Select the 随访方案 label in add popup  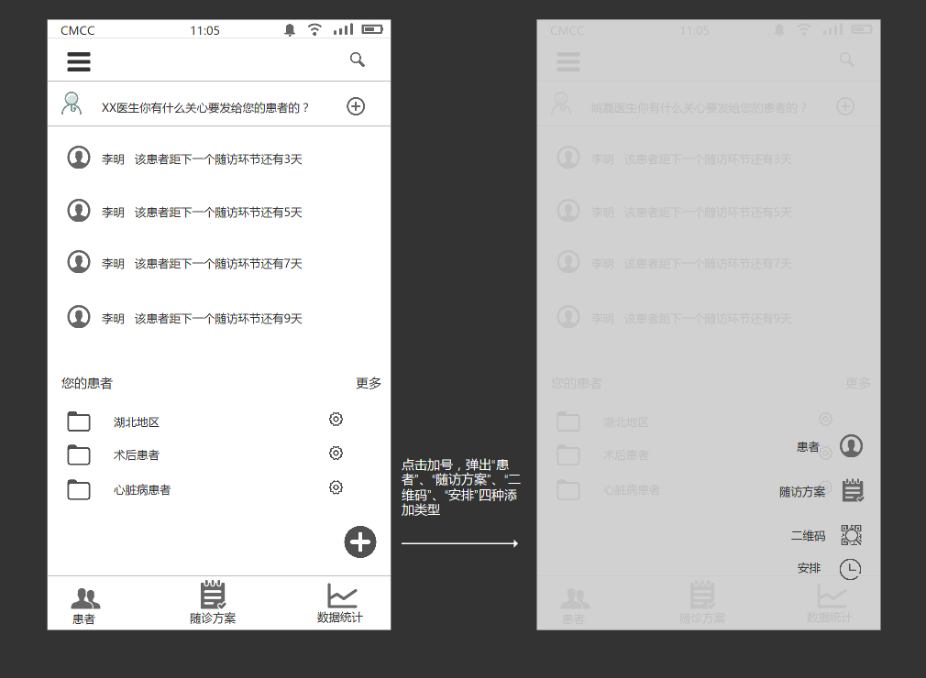(x=802, y=491)
